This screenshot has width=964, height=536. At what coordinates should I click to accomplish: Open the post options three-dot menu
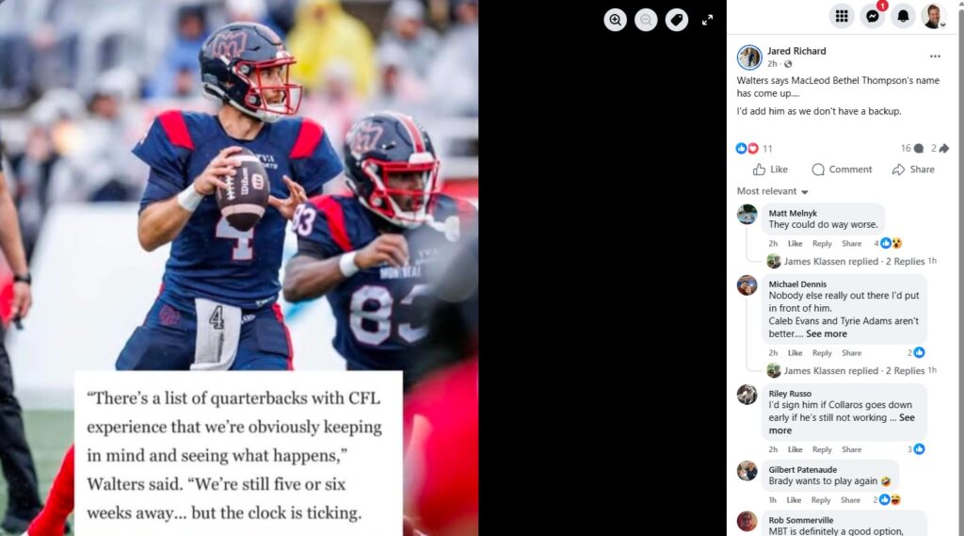[x=935, y=56]
